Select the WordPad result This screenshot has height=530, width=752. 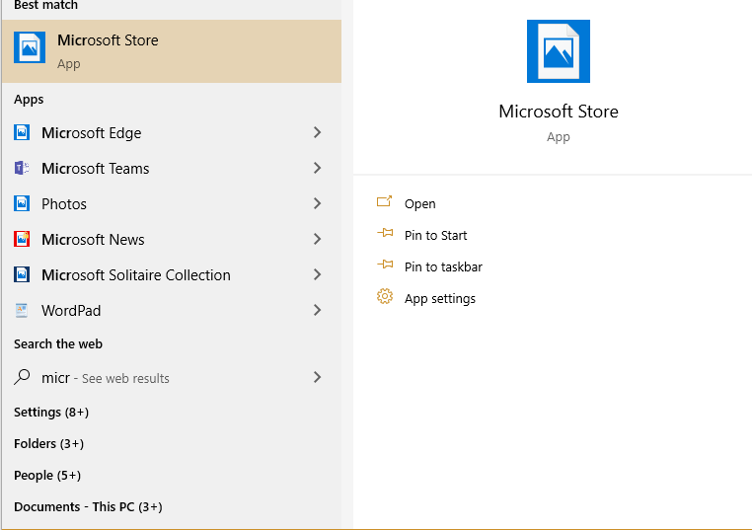pos(172,310)
